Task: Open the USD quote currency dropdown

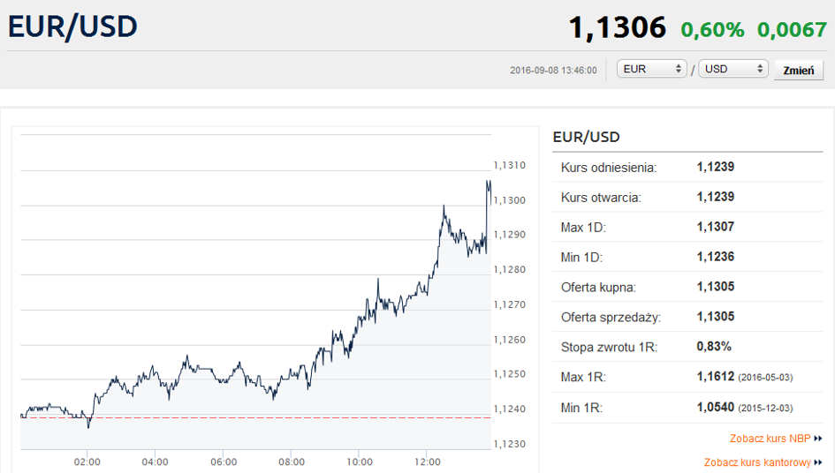Action: (733, 69)
